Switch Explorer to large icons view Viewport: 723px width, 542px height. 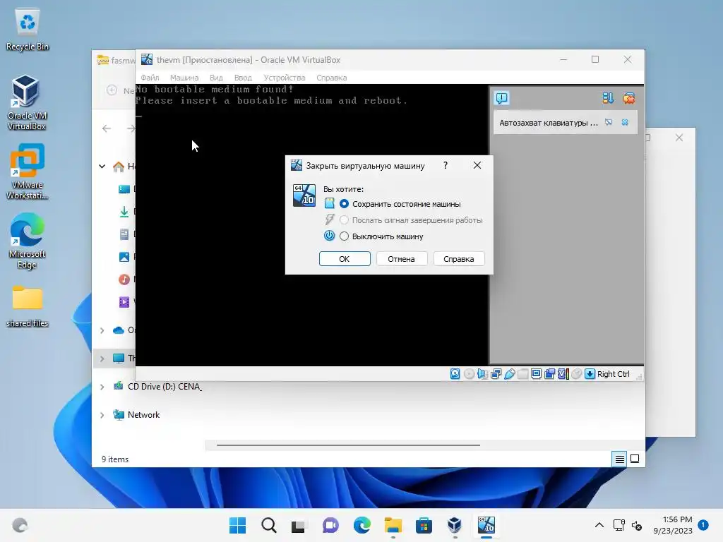(x=635, y=459)
